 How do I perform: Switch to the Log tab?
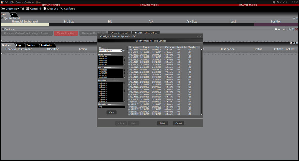(x=19, y=45)
